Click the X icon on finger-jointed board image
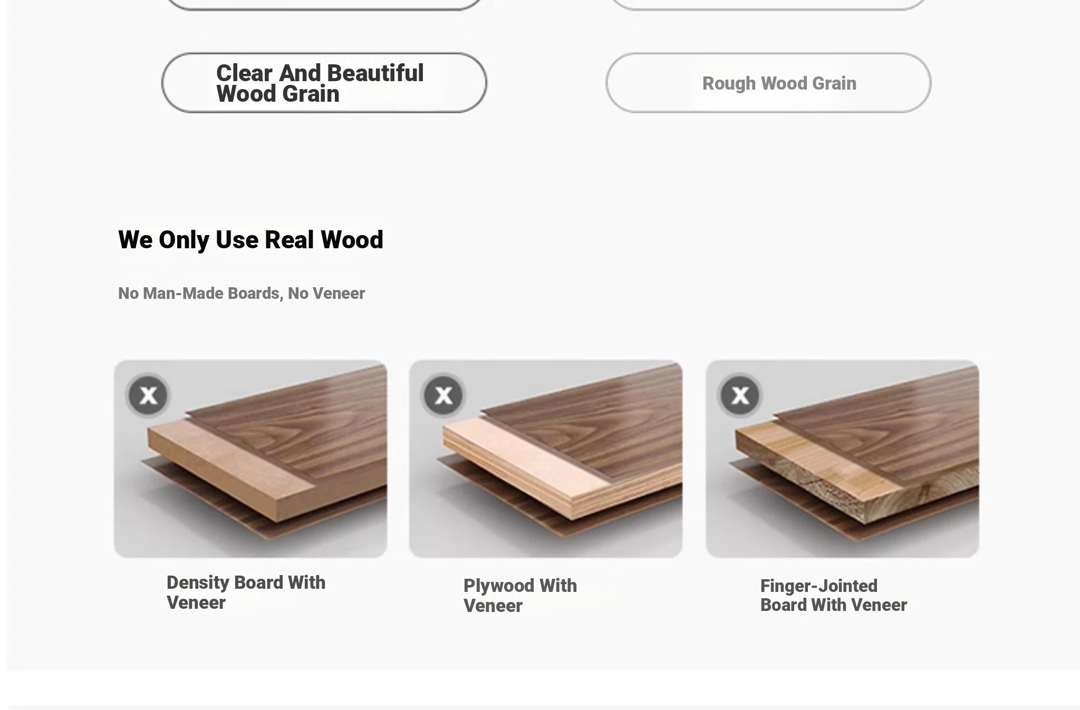This screenshot has width=1080, height=710. 740,395
